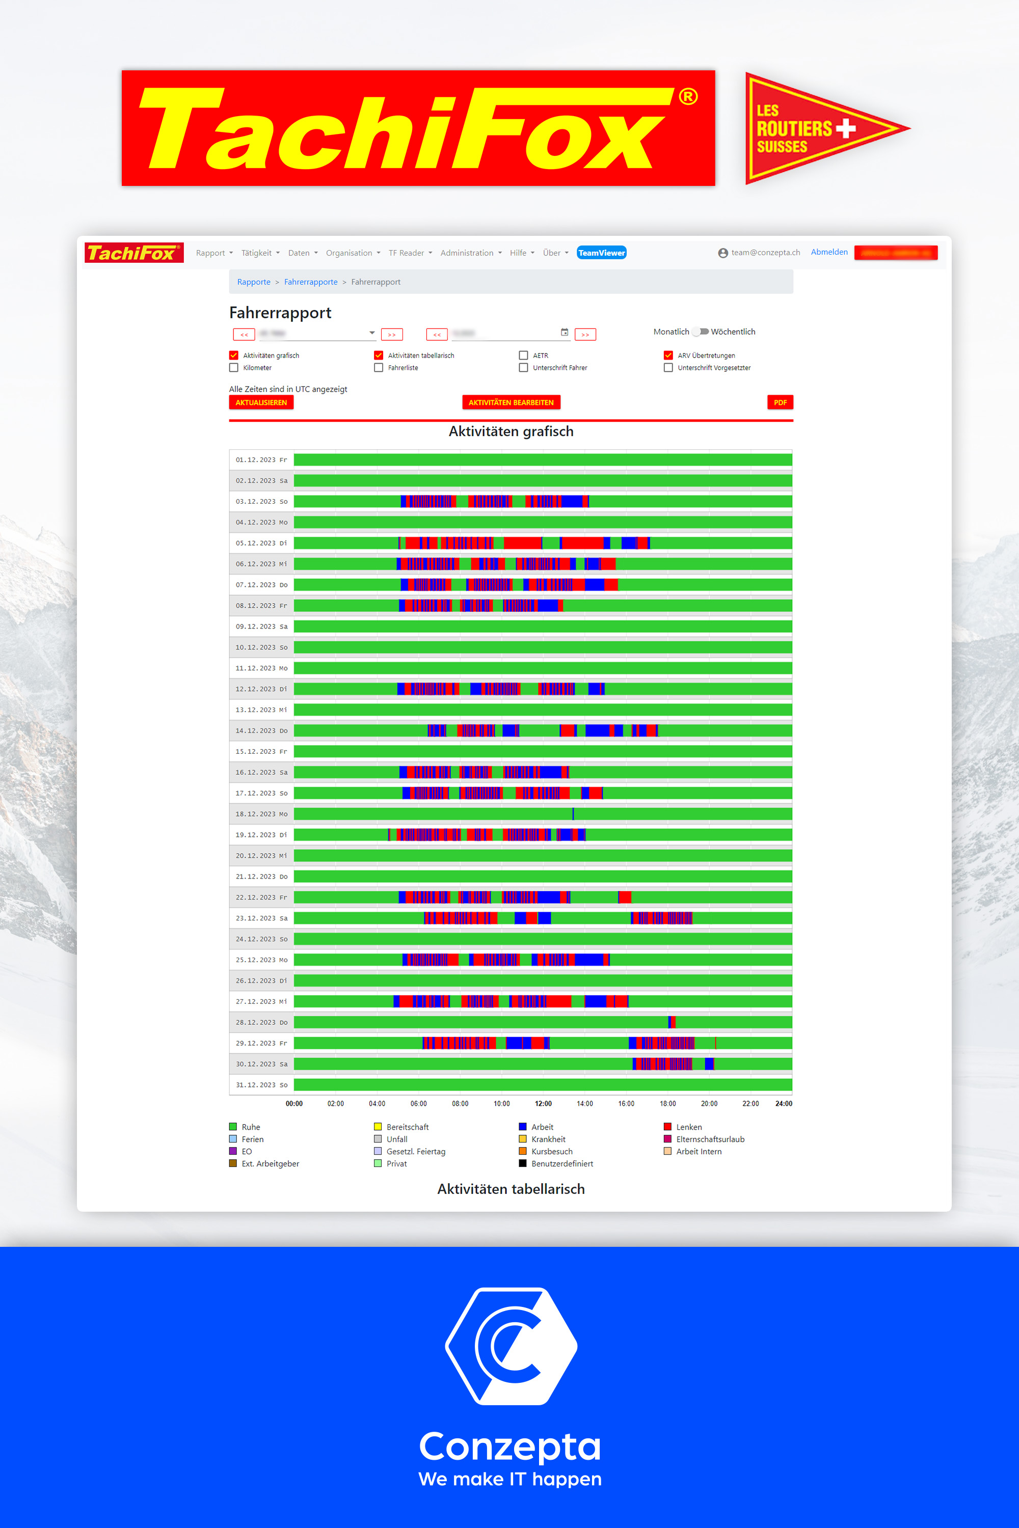Click the user account icon beside the email

coord(722,253)
